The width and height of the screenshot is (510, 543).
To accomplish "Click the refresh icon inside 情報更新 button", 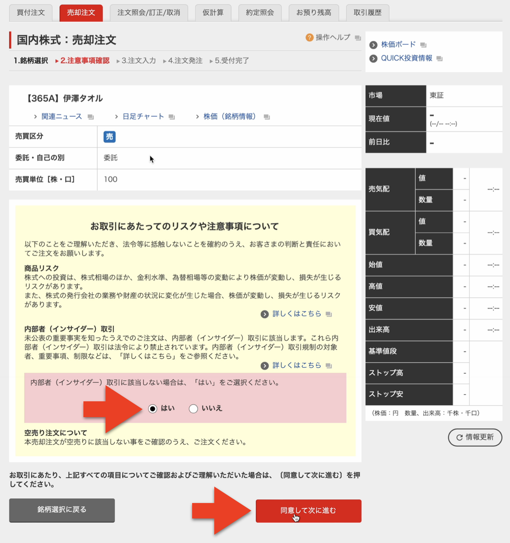I will [459, 437].
